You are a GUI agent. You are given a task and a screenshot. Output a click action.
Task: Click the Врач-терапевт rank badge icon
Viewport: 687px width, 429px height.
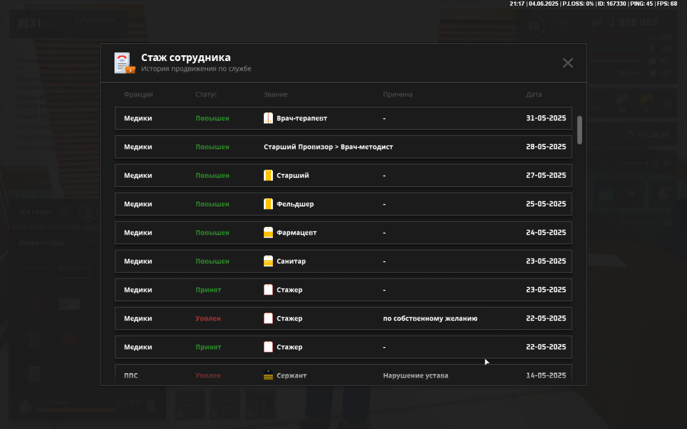(x=268, y=118)
